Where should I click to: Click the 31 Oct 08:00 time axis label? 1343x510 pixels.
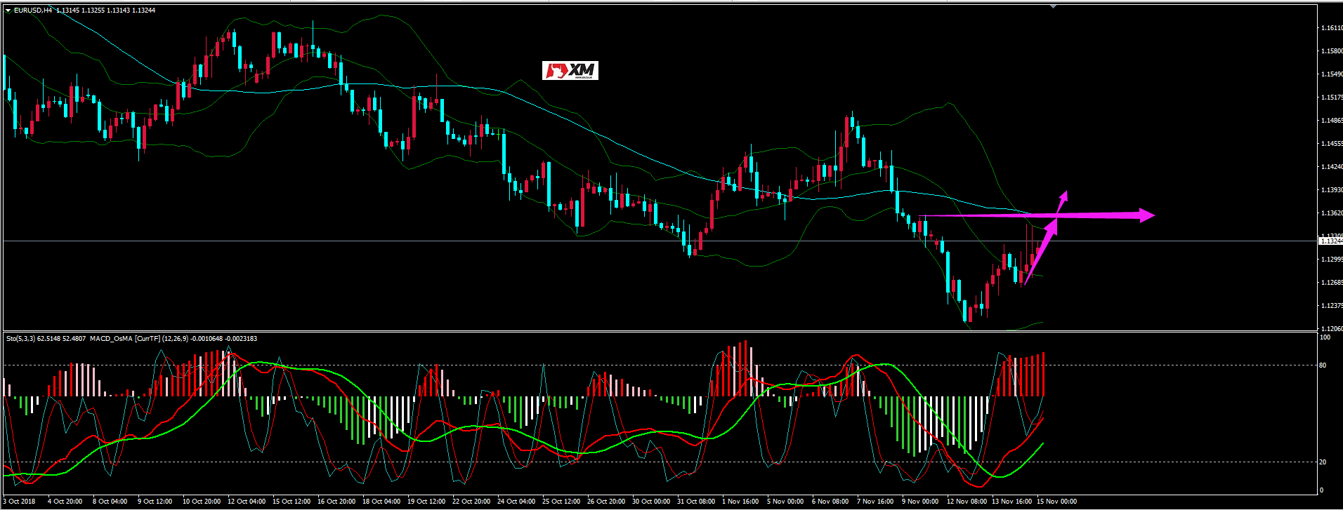tap(696, 502)
